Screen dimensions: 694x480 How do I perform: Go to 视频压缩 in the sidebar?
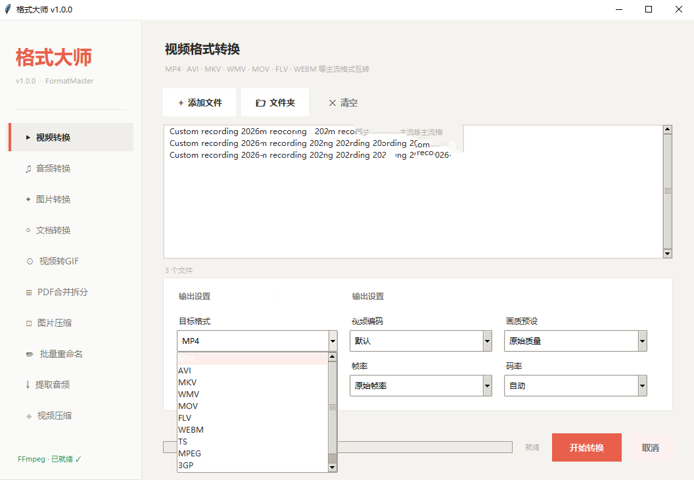click(x=71, y=416)
